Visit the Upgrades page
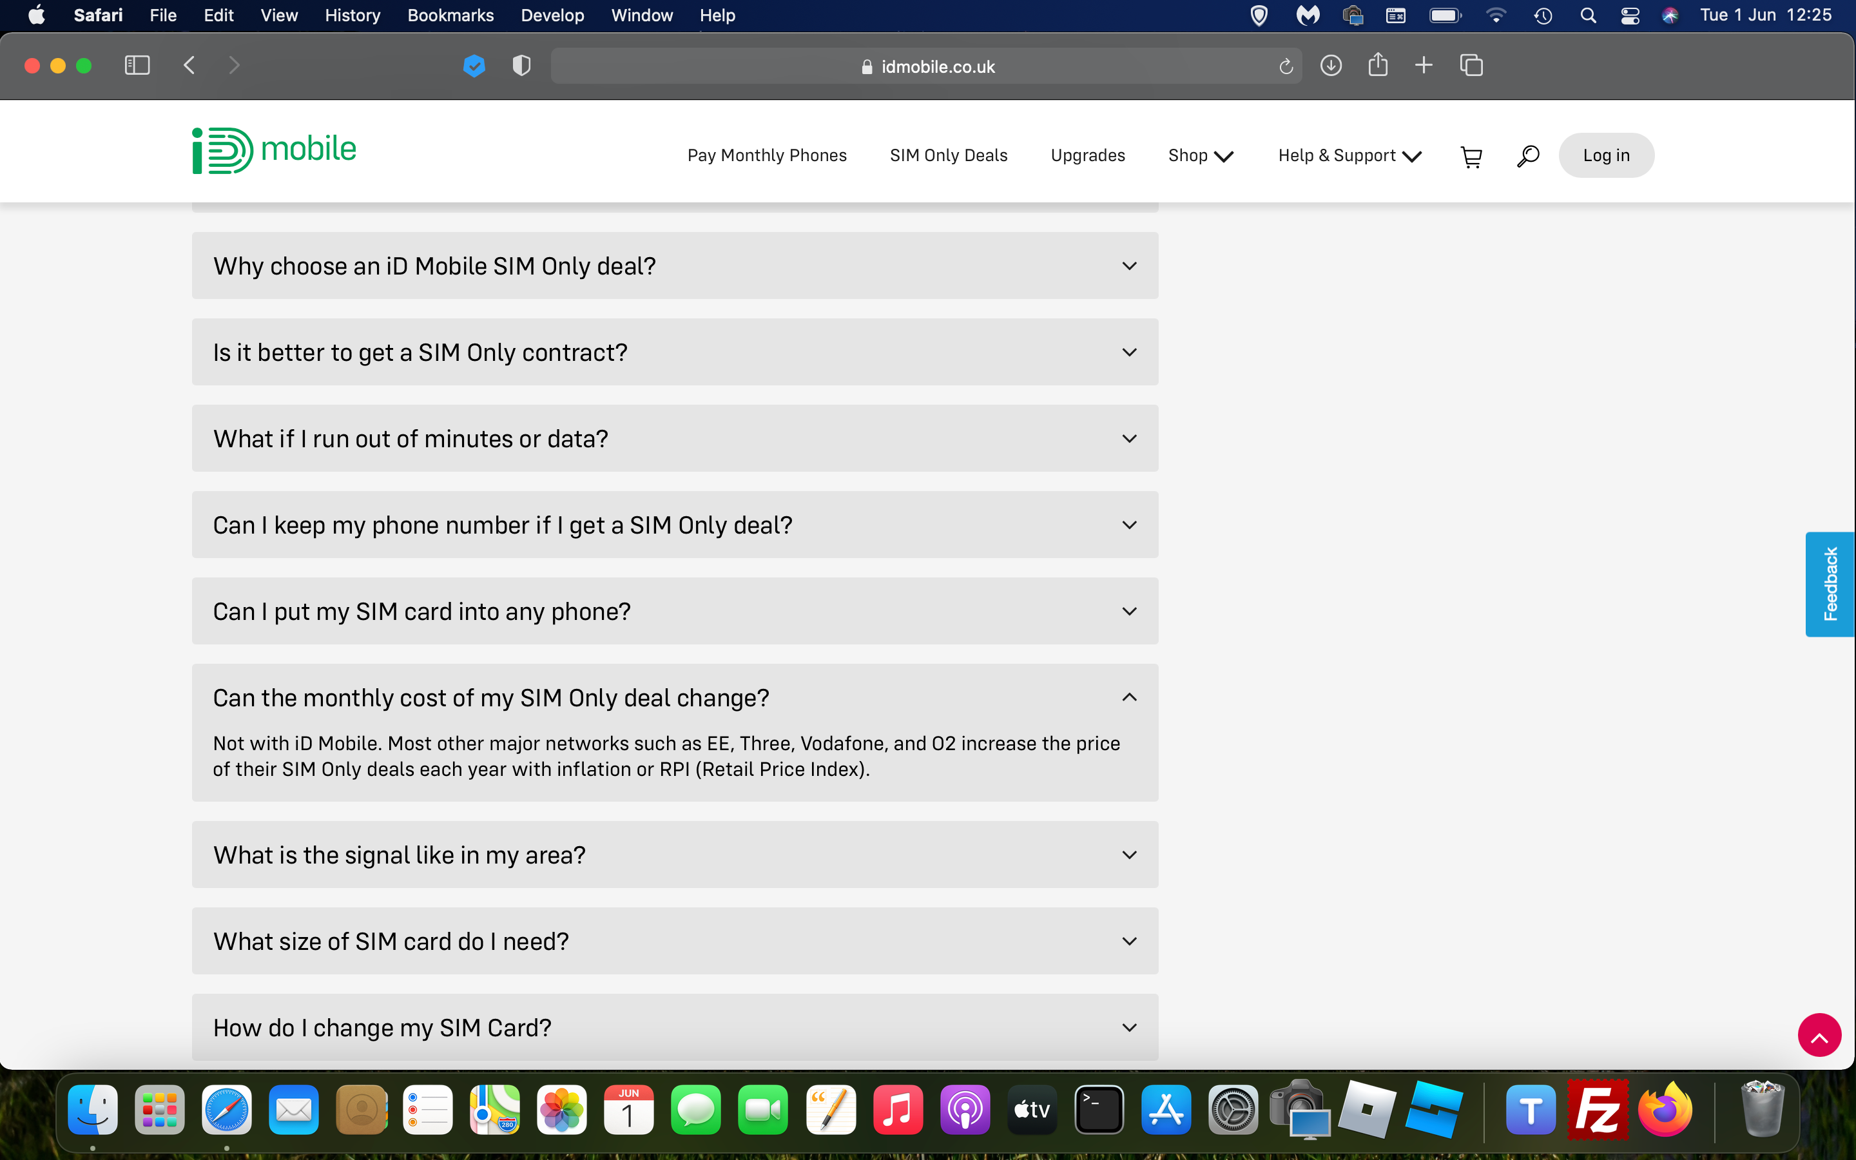 tap(1088, 156)
